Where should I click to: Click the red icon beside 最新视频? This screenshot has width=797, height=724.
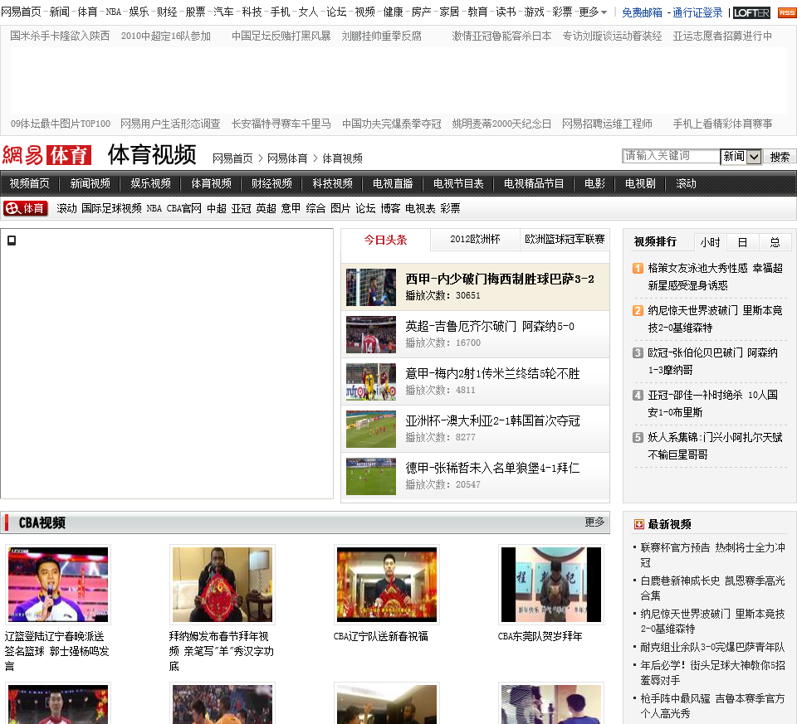pyautogui.click(x=638, y=524)
